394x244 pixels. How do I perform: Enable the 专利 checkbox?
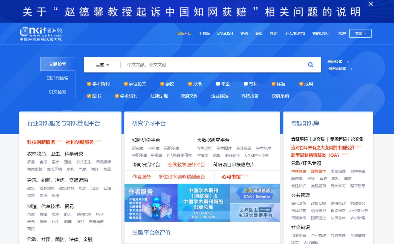click(x=245, y=84)
